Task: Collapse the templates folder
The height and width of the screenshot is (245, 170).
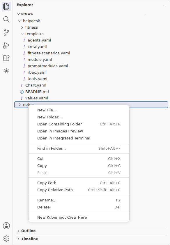Action: click(22, 34)
